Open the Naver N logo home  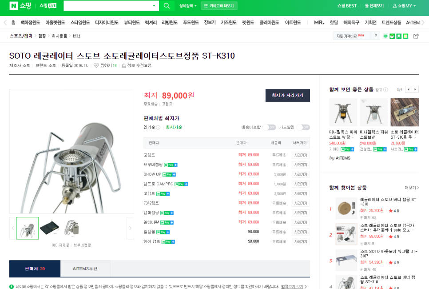[13, 5]
